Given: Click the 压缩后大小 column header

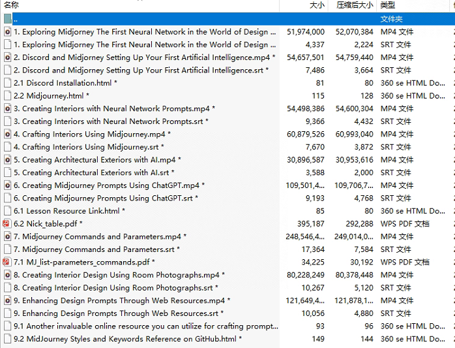Looking at the screenshot, I should 355,5.
